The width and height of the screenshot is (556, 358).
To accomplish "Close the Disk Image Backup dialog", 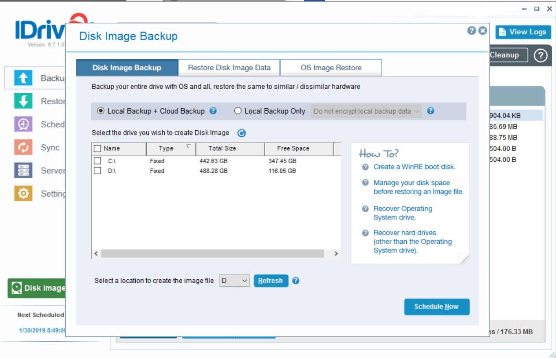I will click(x=483, y=30).
